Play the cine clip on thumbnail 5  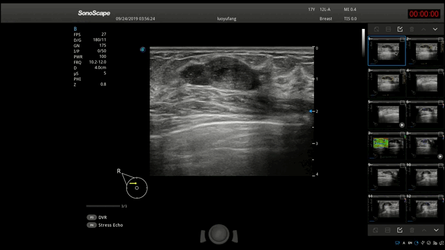(402, 125)
